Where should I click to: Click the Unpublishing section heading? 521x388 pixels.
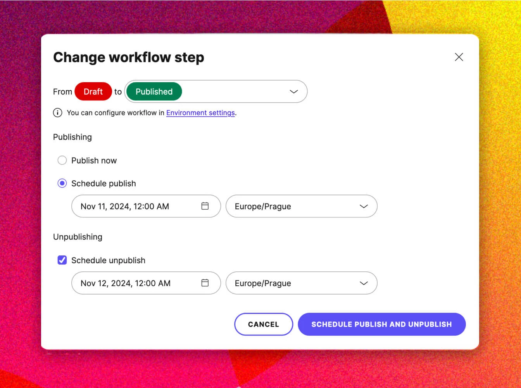(78, 236)
